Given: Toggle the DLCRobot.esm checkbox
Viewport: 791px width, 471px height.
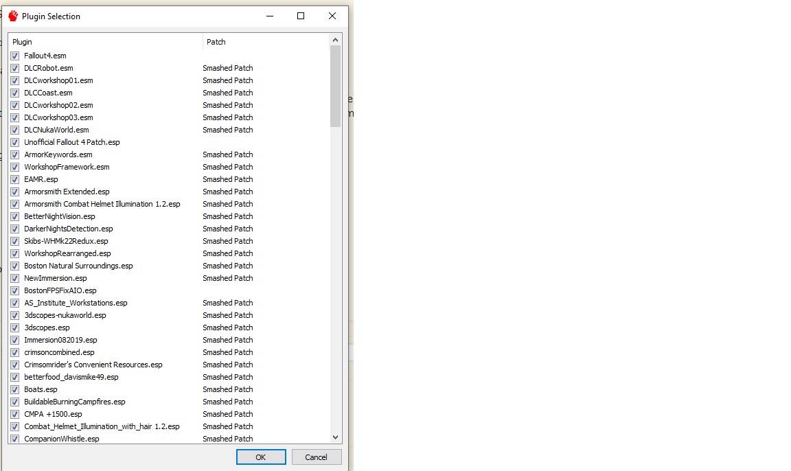Looking at the screenshot, I should (14, 68).
